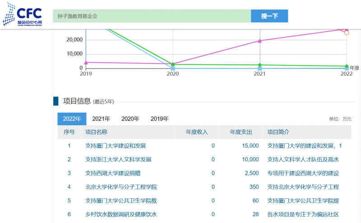Open project 北京大学化学与分子工程学院
The image size is (361, 223).
pyautogui.click(x=121, y=187)
